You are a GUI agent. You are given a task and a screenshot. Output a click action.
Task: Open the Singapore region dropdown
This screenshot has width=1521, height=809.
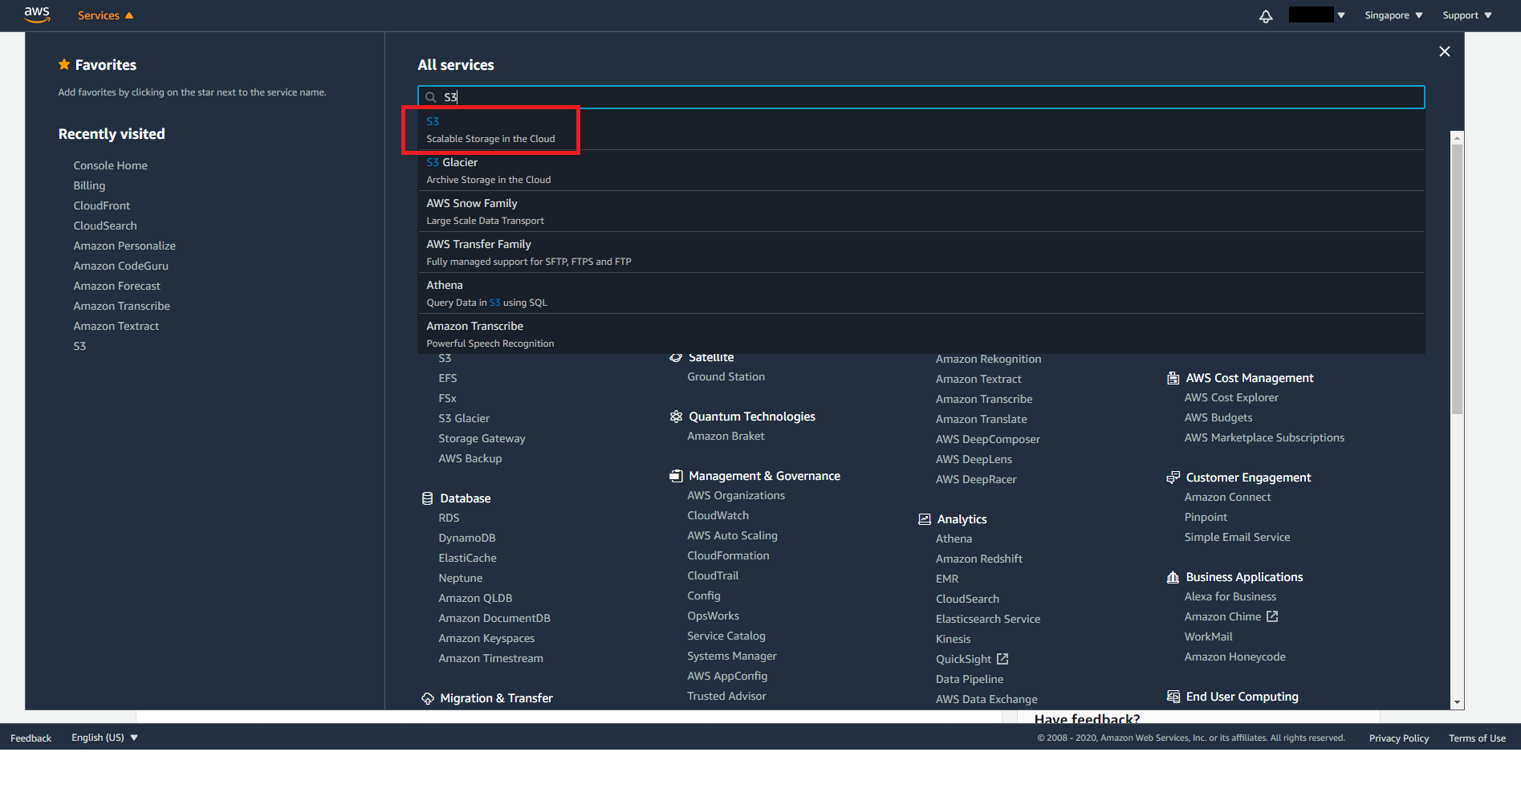click(x=1393, y=15)
